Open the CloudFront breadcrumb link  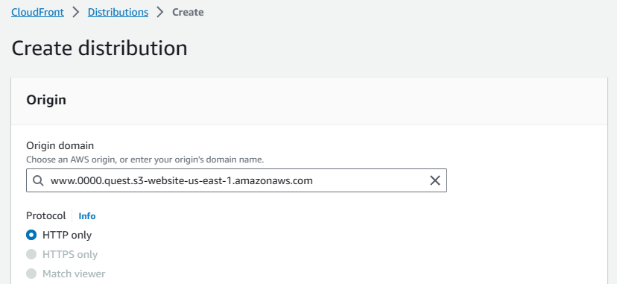pyautogui.click(x=37, y=12)
